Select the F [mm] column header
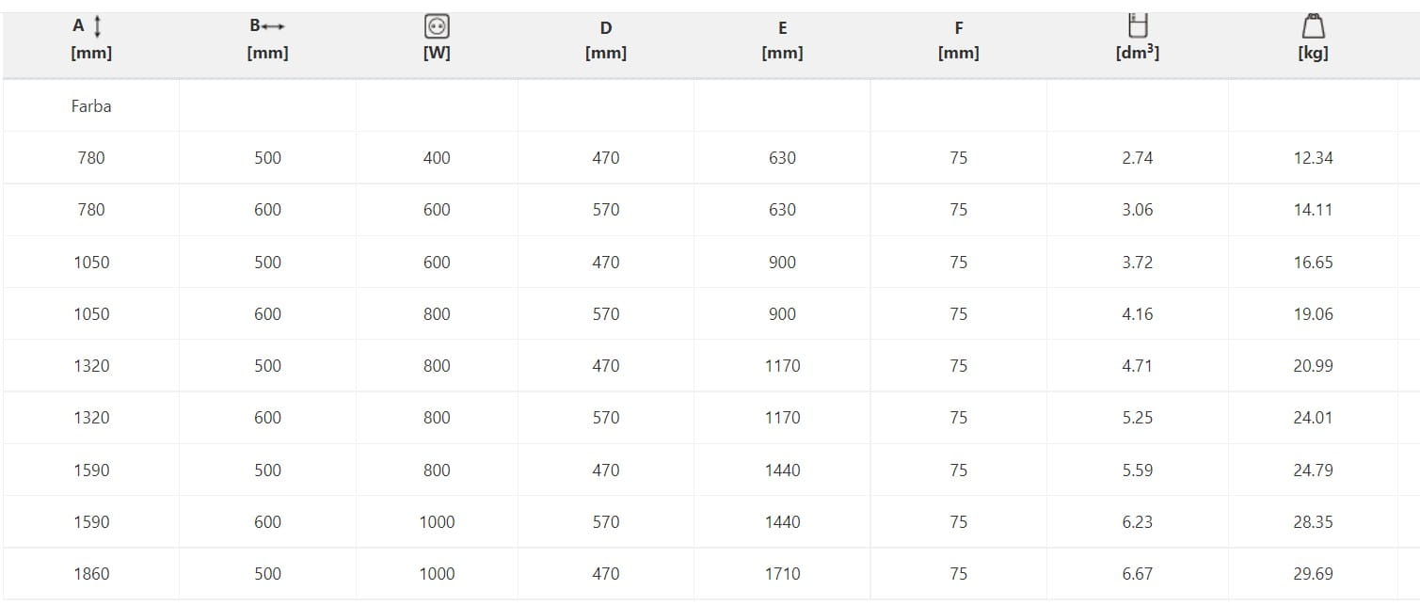Viewport: 1420px width, 606px height. [x=958, y=40]
